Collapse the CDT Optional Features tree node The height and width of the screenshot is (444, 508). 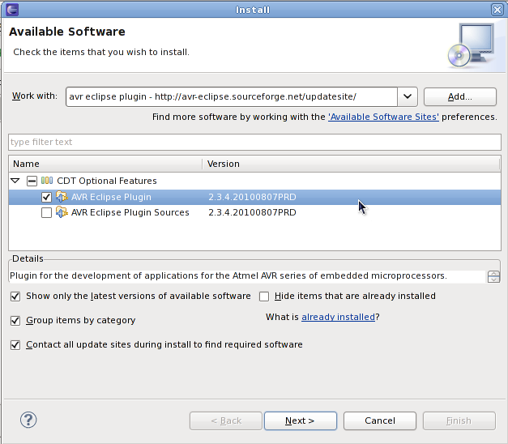[15, 181]
